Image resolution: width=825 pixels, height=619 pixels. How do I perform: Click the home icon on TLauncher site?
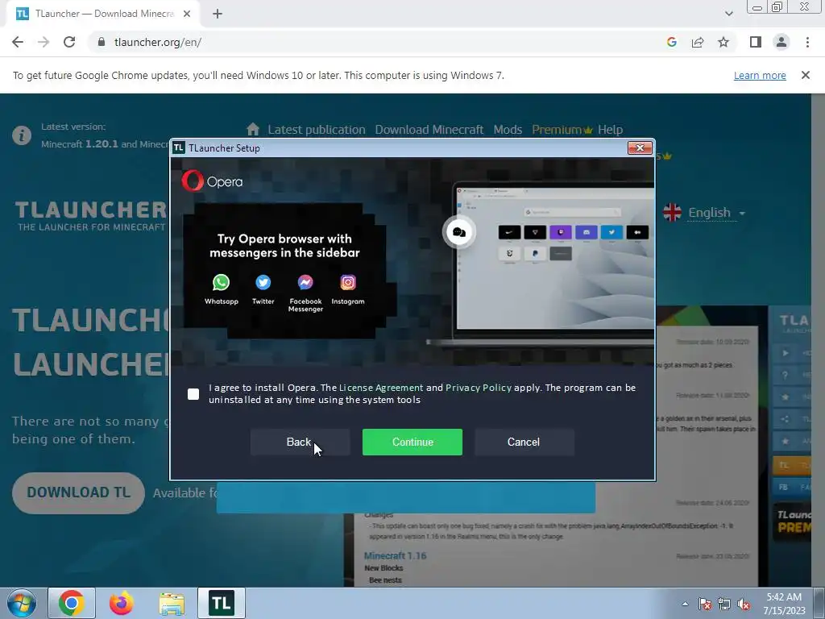(x=253, y=129)
